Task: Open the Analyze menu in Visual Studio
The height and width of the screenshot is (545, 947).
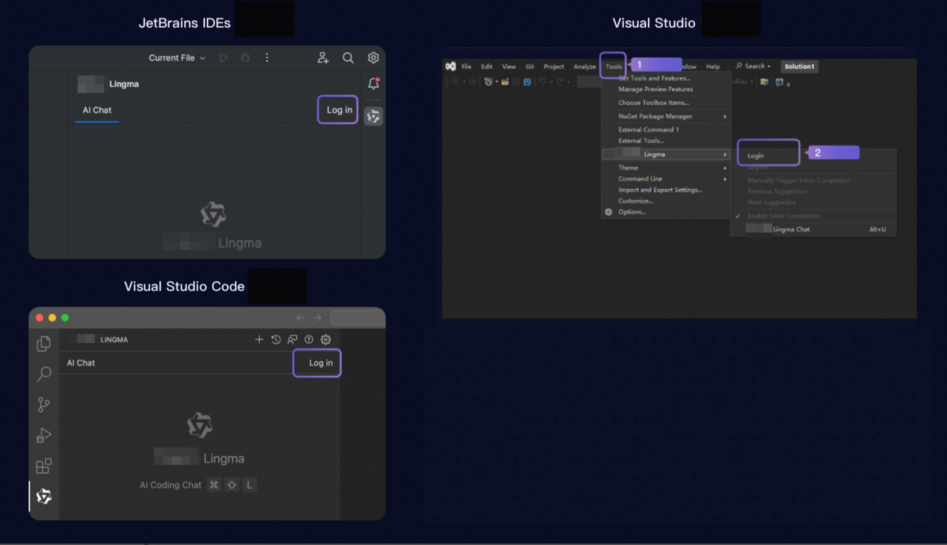Action: coord(585,66)
